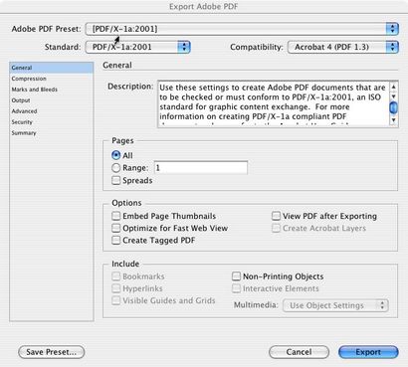Select the All pages radio button
The height and width of the screenshot is (367, 408).
tap(115, 155)
